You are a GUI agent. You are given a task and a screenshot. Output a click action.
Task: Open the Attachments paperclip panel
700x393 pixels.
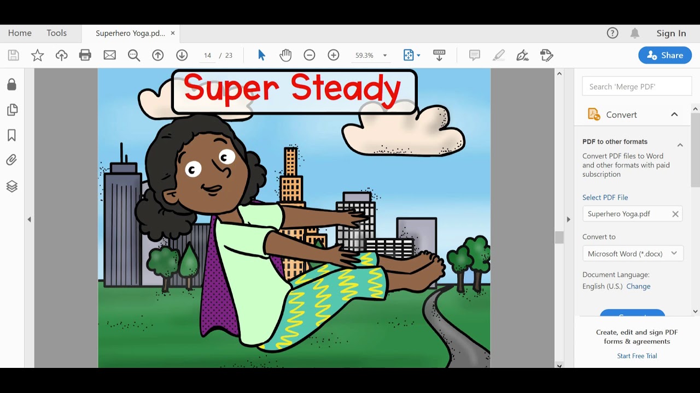point(11,160)
